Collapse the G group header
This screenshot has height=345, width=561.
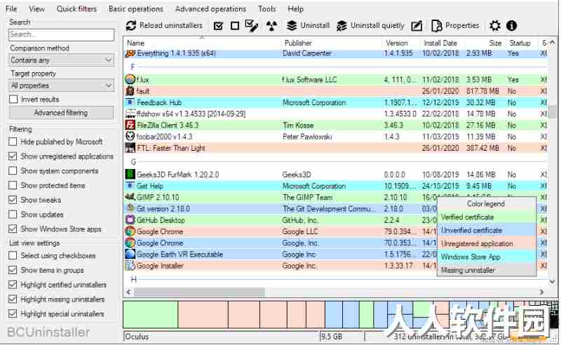point(133,162)
